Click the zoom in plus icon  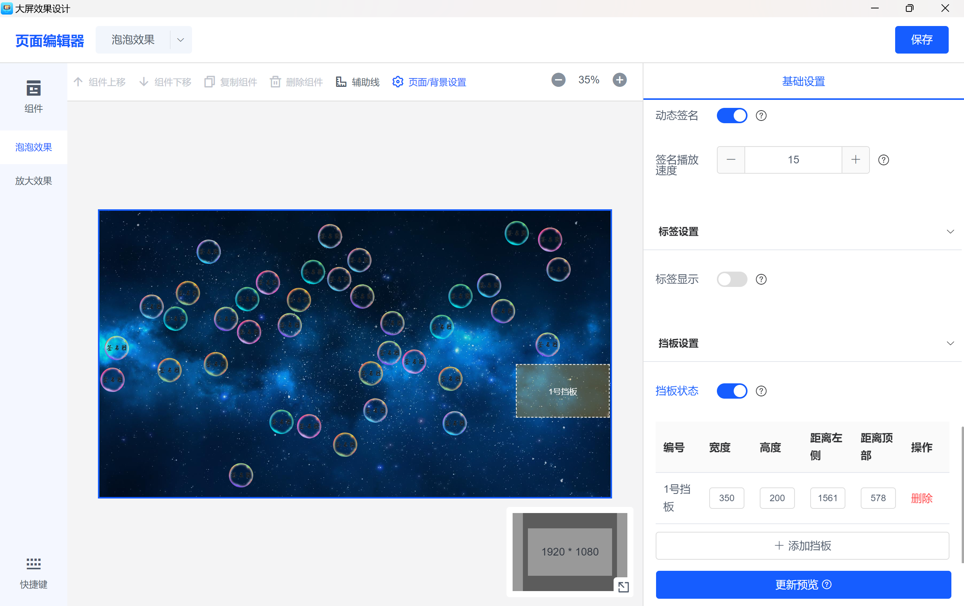[619, 80]
